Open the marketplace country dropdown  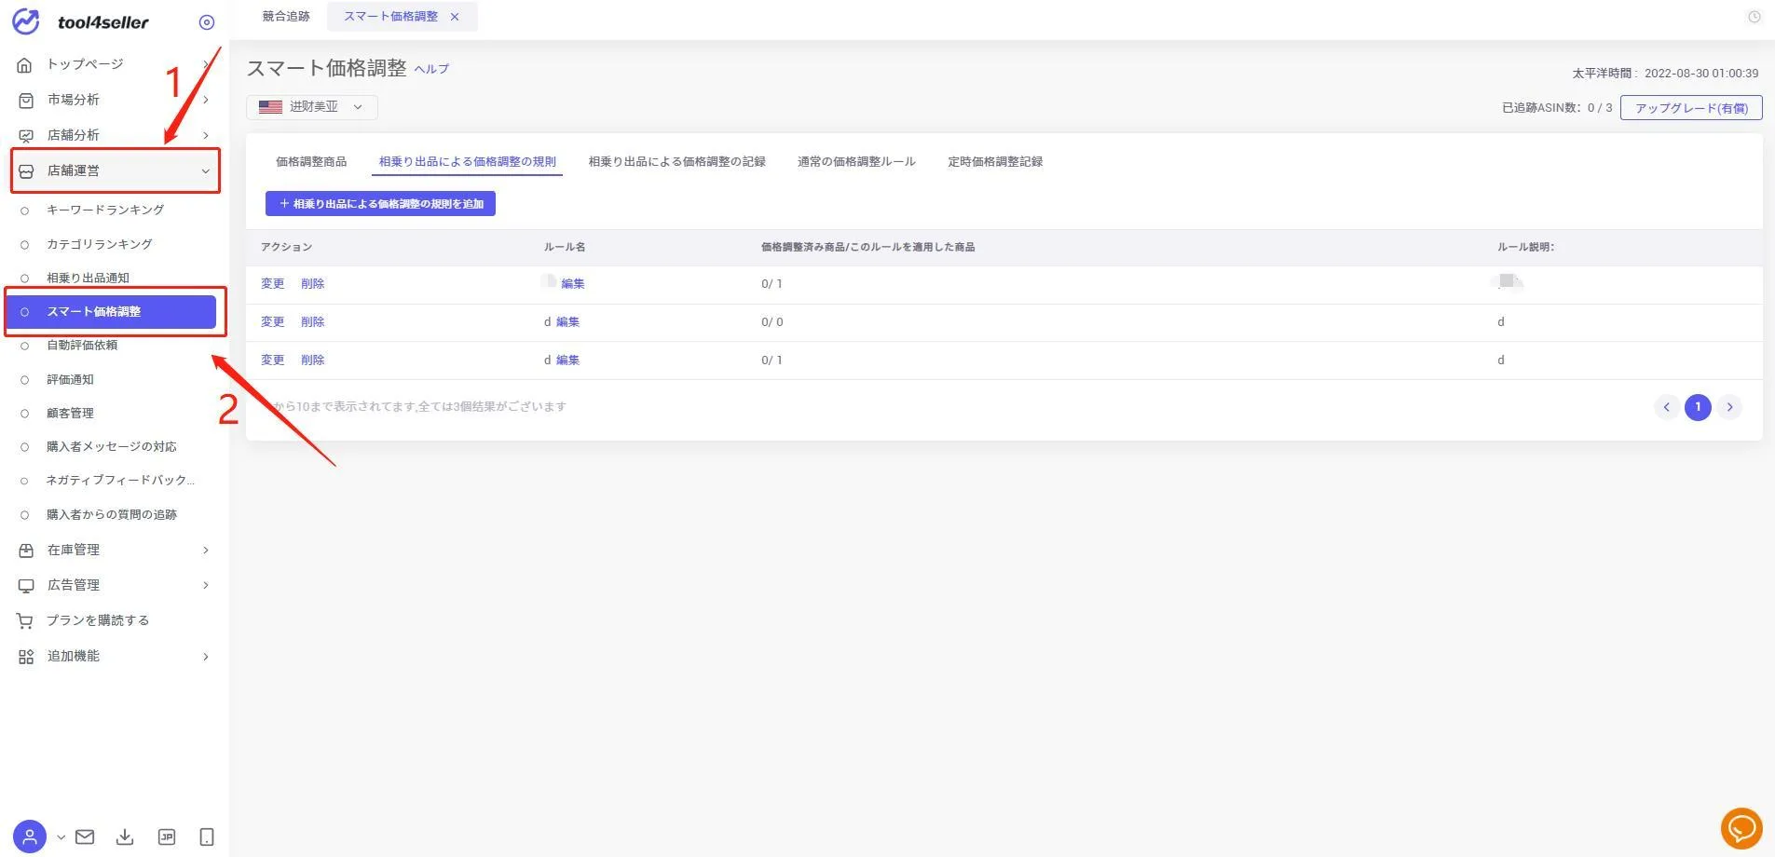(312, 107)
